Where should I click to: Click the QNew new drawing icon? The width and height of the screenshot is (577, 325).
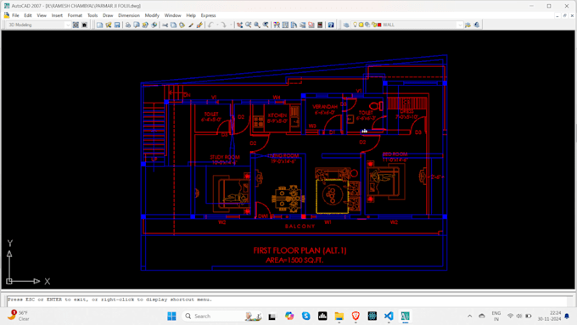tap(100, 25)
